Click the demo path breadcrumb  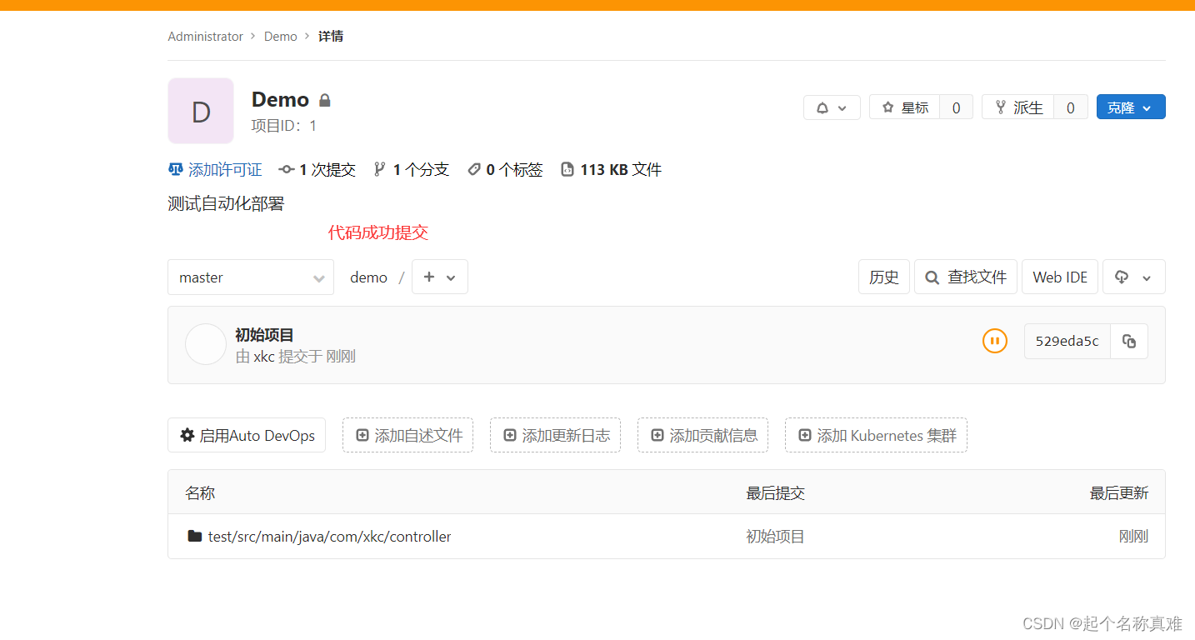368,277
